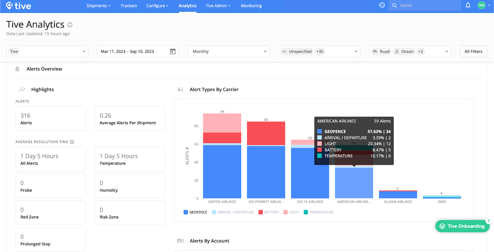Toggle GEOFENCE legend series
The height and width of the screenshot is (252, 494).
click(195, 212)
